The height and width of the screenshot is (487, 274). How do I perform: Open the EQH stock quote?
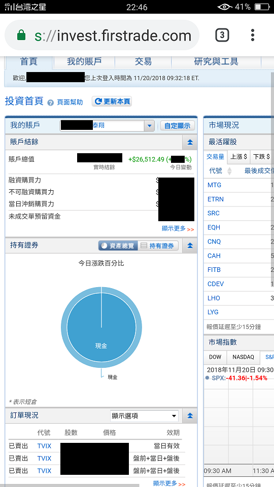click(x=214, y=228)
